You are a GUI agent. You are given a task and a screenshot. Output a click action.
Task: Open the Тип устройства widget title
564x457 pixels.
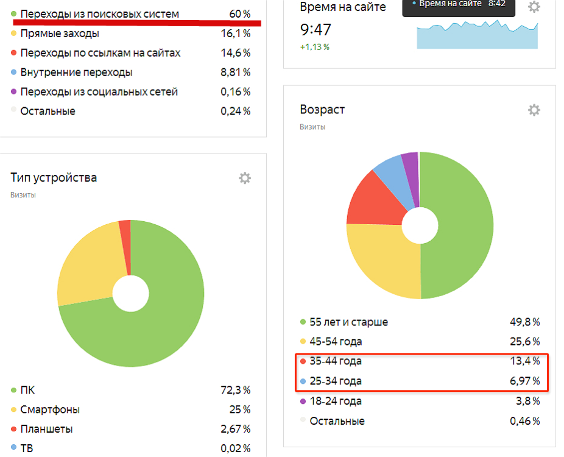pyautogui.click(x=54, y=178)
